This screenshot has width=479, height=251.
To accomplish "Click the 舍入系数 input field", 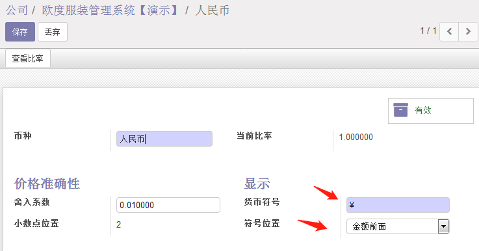I will 168,205.
